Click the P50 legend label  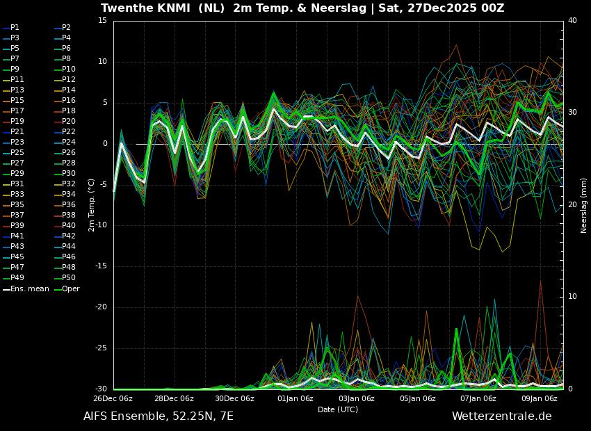point(69,277)
